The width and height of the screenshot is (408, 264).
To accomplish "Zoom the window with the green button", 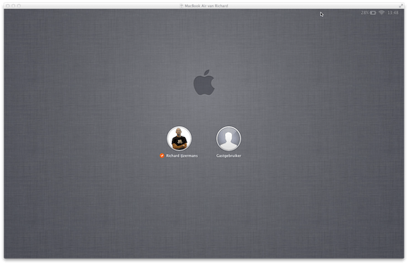I will click(19, 5).
